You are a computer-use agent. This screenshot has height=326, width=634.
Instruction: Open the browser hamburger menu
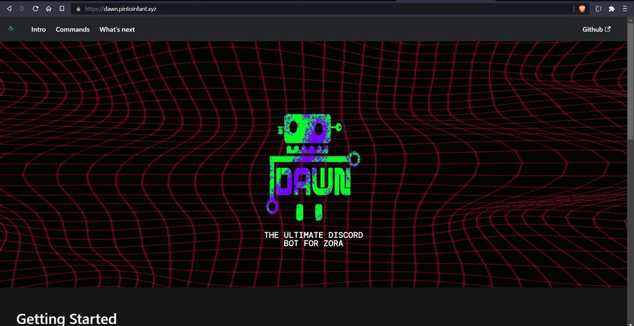pyautogui.click(x=625, y=9)
